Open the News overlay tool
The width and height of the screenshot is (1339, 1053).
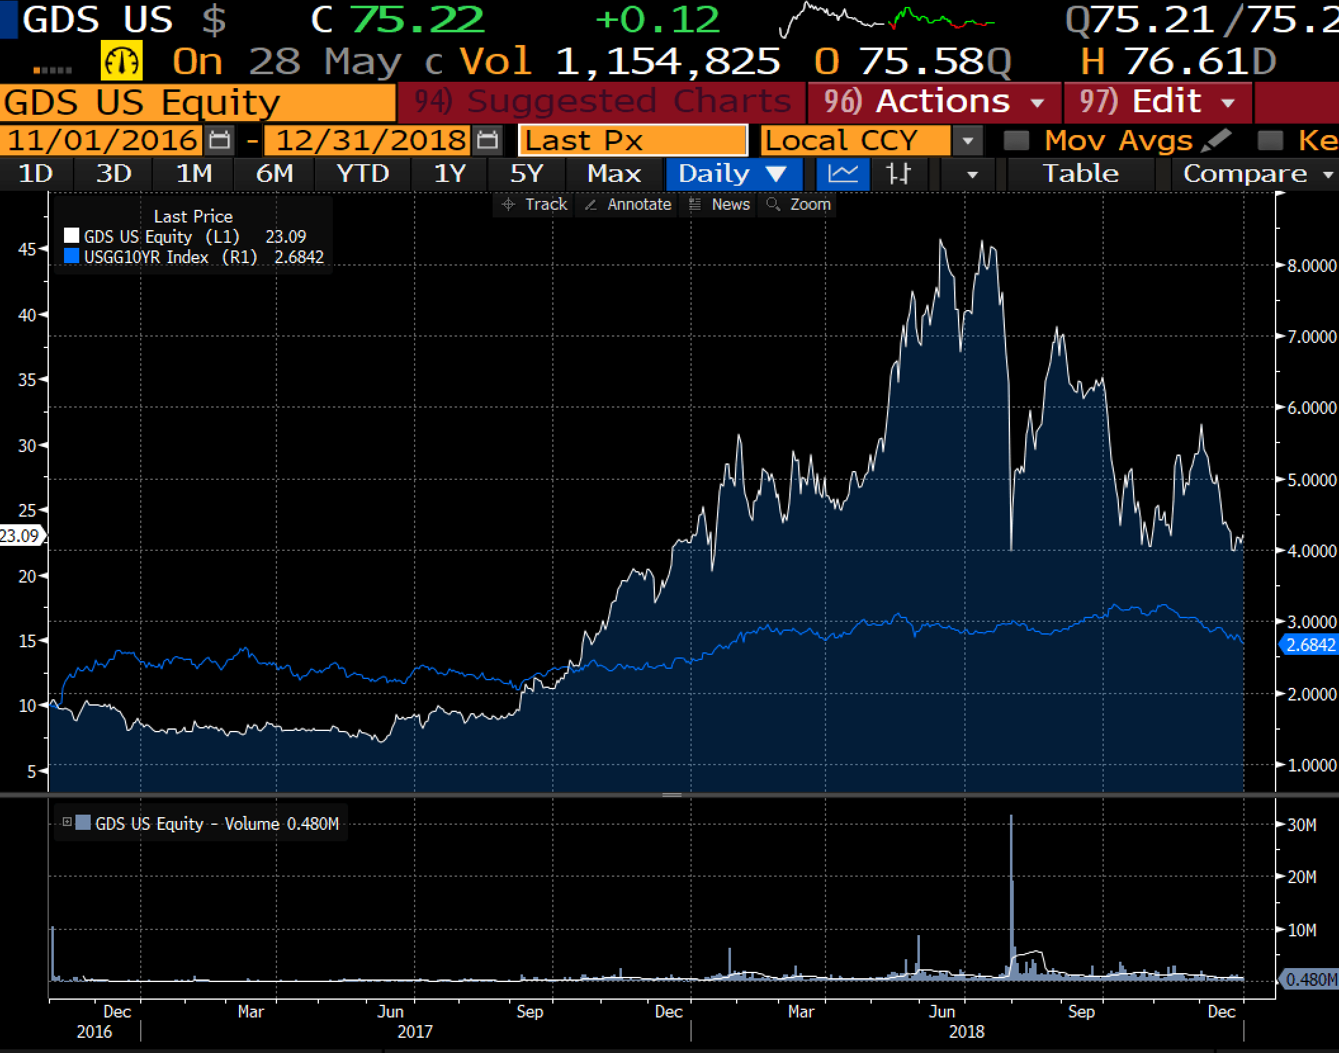coord(719,205)
